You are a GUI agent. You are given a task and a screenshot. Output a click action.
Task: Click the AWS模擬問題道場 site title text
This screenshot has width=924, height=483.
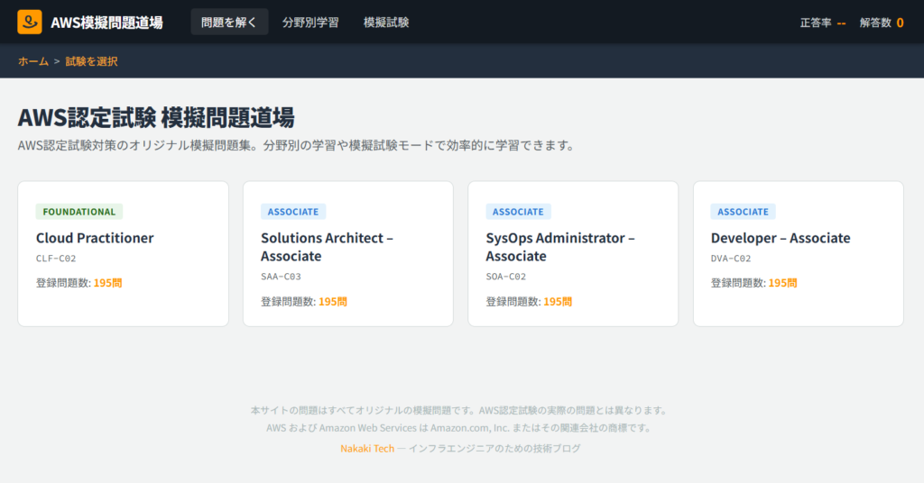tap(106, 23)
